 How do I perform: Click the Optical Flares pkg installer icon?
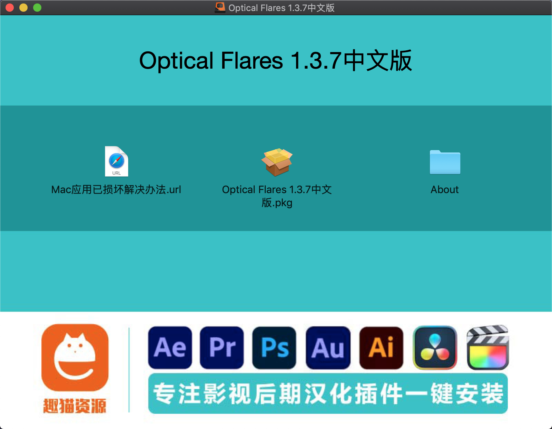(277, 162)
